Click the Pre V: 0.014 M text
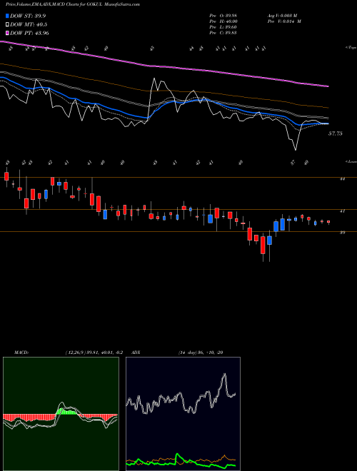This screenshot has width=357, height=471. (x=285, y=21)
